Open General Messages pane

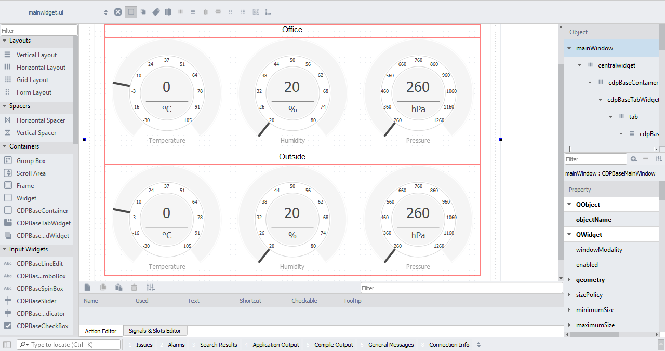click(387, 345)
